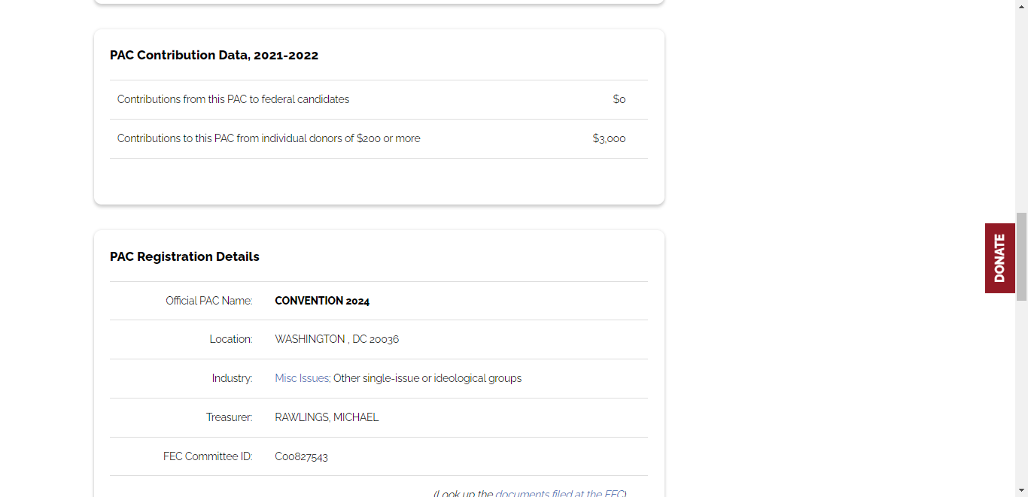Viewport: 1028px width, 497px height.
Task: Select the treasurer name RAWLINGS, MICHAEL
Action: pos(327,417)
